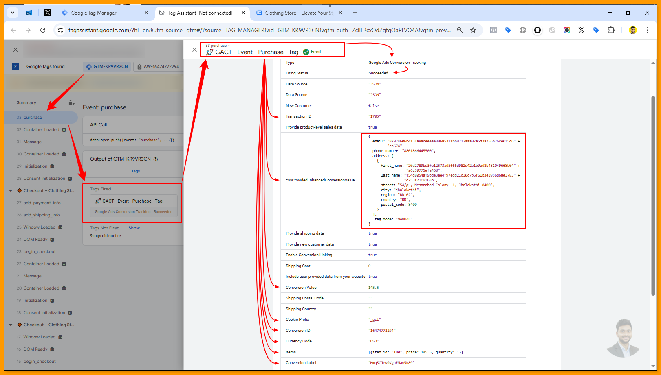Viewport: 661px width, 375px height.
Task: Select event 33 purchase
Action: pyautogui.click(x=41, y=117)
